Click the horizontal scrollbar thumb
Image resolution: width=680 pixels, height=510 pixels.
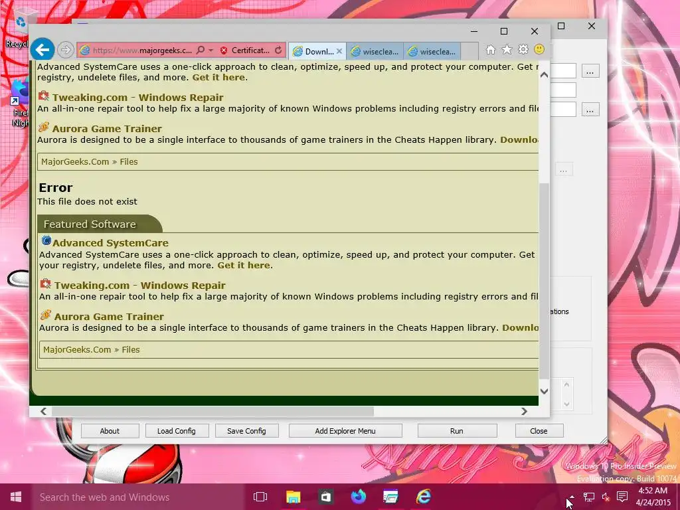pos(212,411)
